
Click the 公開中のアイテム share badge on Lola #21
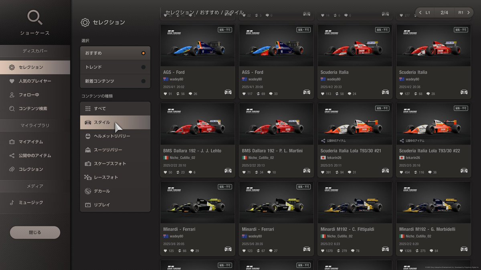(x=333, y=141)
